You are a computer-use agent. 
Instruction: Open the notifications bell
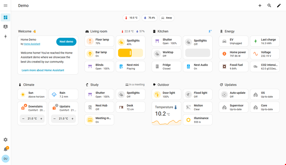[x=5, y=149]
